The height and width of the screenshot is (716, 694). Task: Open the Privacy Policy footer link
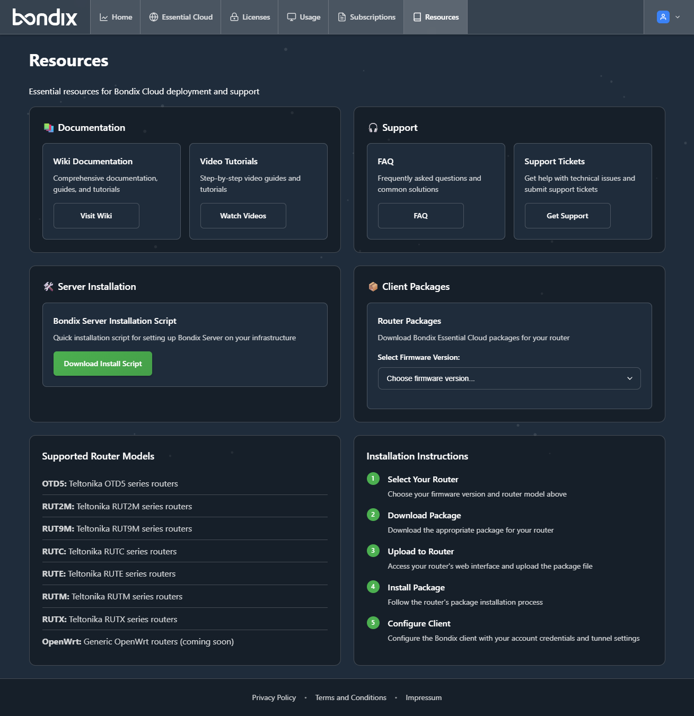[x=274, y=697]
